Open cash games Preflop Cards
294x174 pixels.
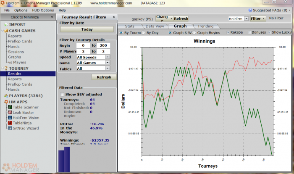[x=20, y=41]
